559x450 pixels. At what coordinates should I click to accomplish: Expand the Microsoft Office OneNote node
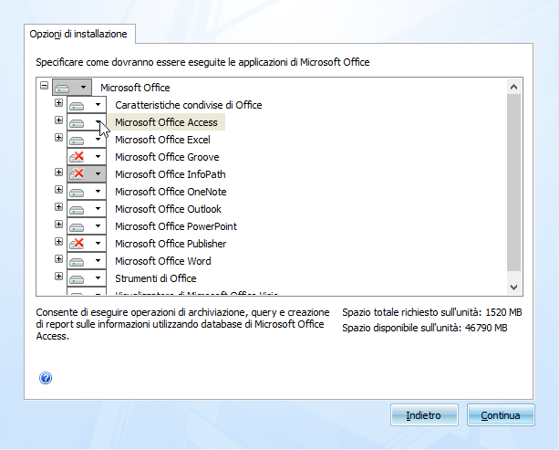click(x=59, y=190)
